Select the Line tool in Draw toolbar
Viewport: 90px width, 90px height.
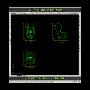click(x=10, y=16)
